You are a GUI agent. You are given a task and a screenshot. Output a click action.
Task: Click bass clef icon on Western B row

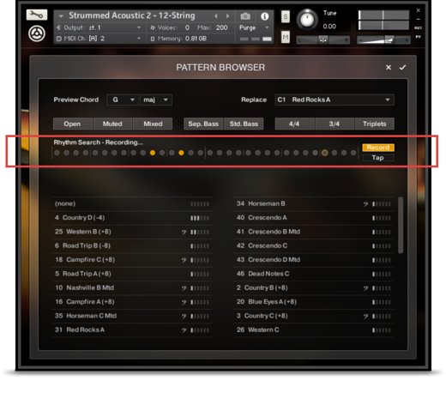184,232
